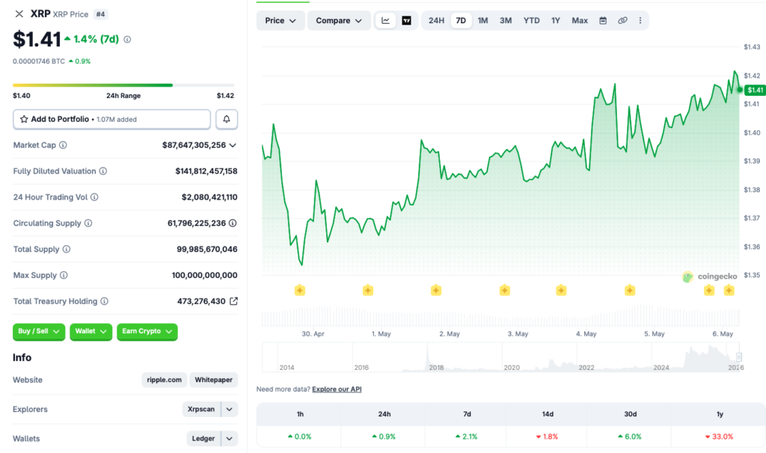Image resolution: width=766 pixels, height=453 pixels.
Task: Click news marker under 30. Apr
Action: coord(300,291)
